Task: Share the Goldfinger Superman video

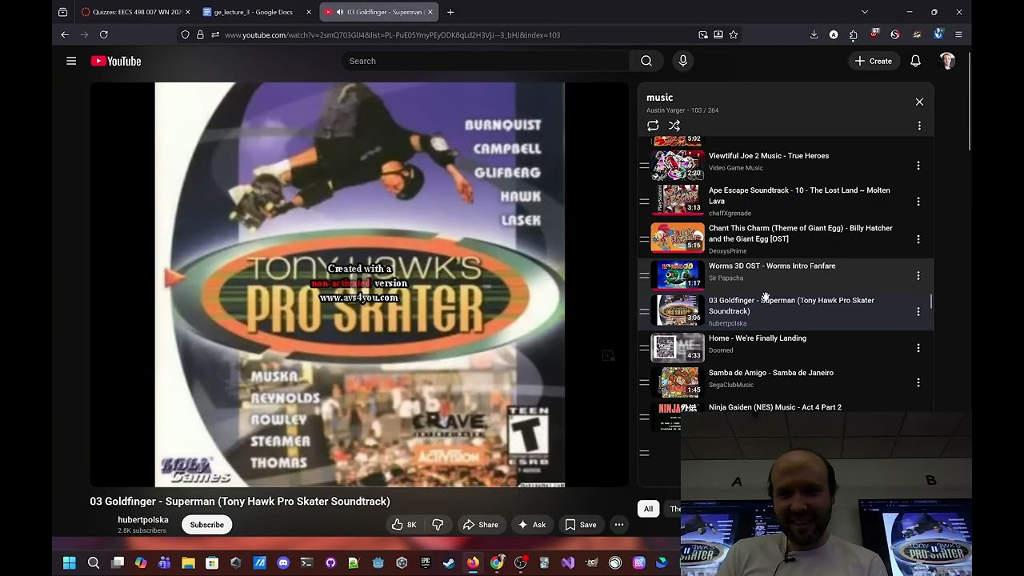Action: point(480,525)
